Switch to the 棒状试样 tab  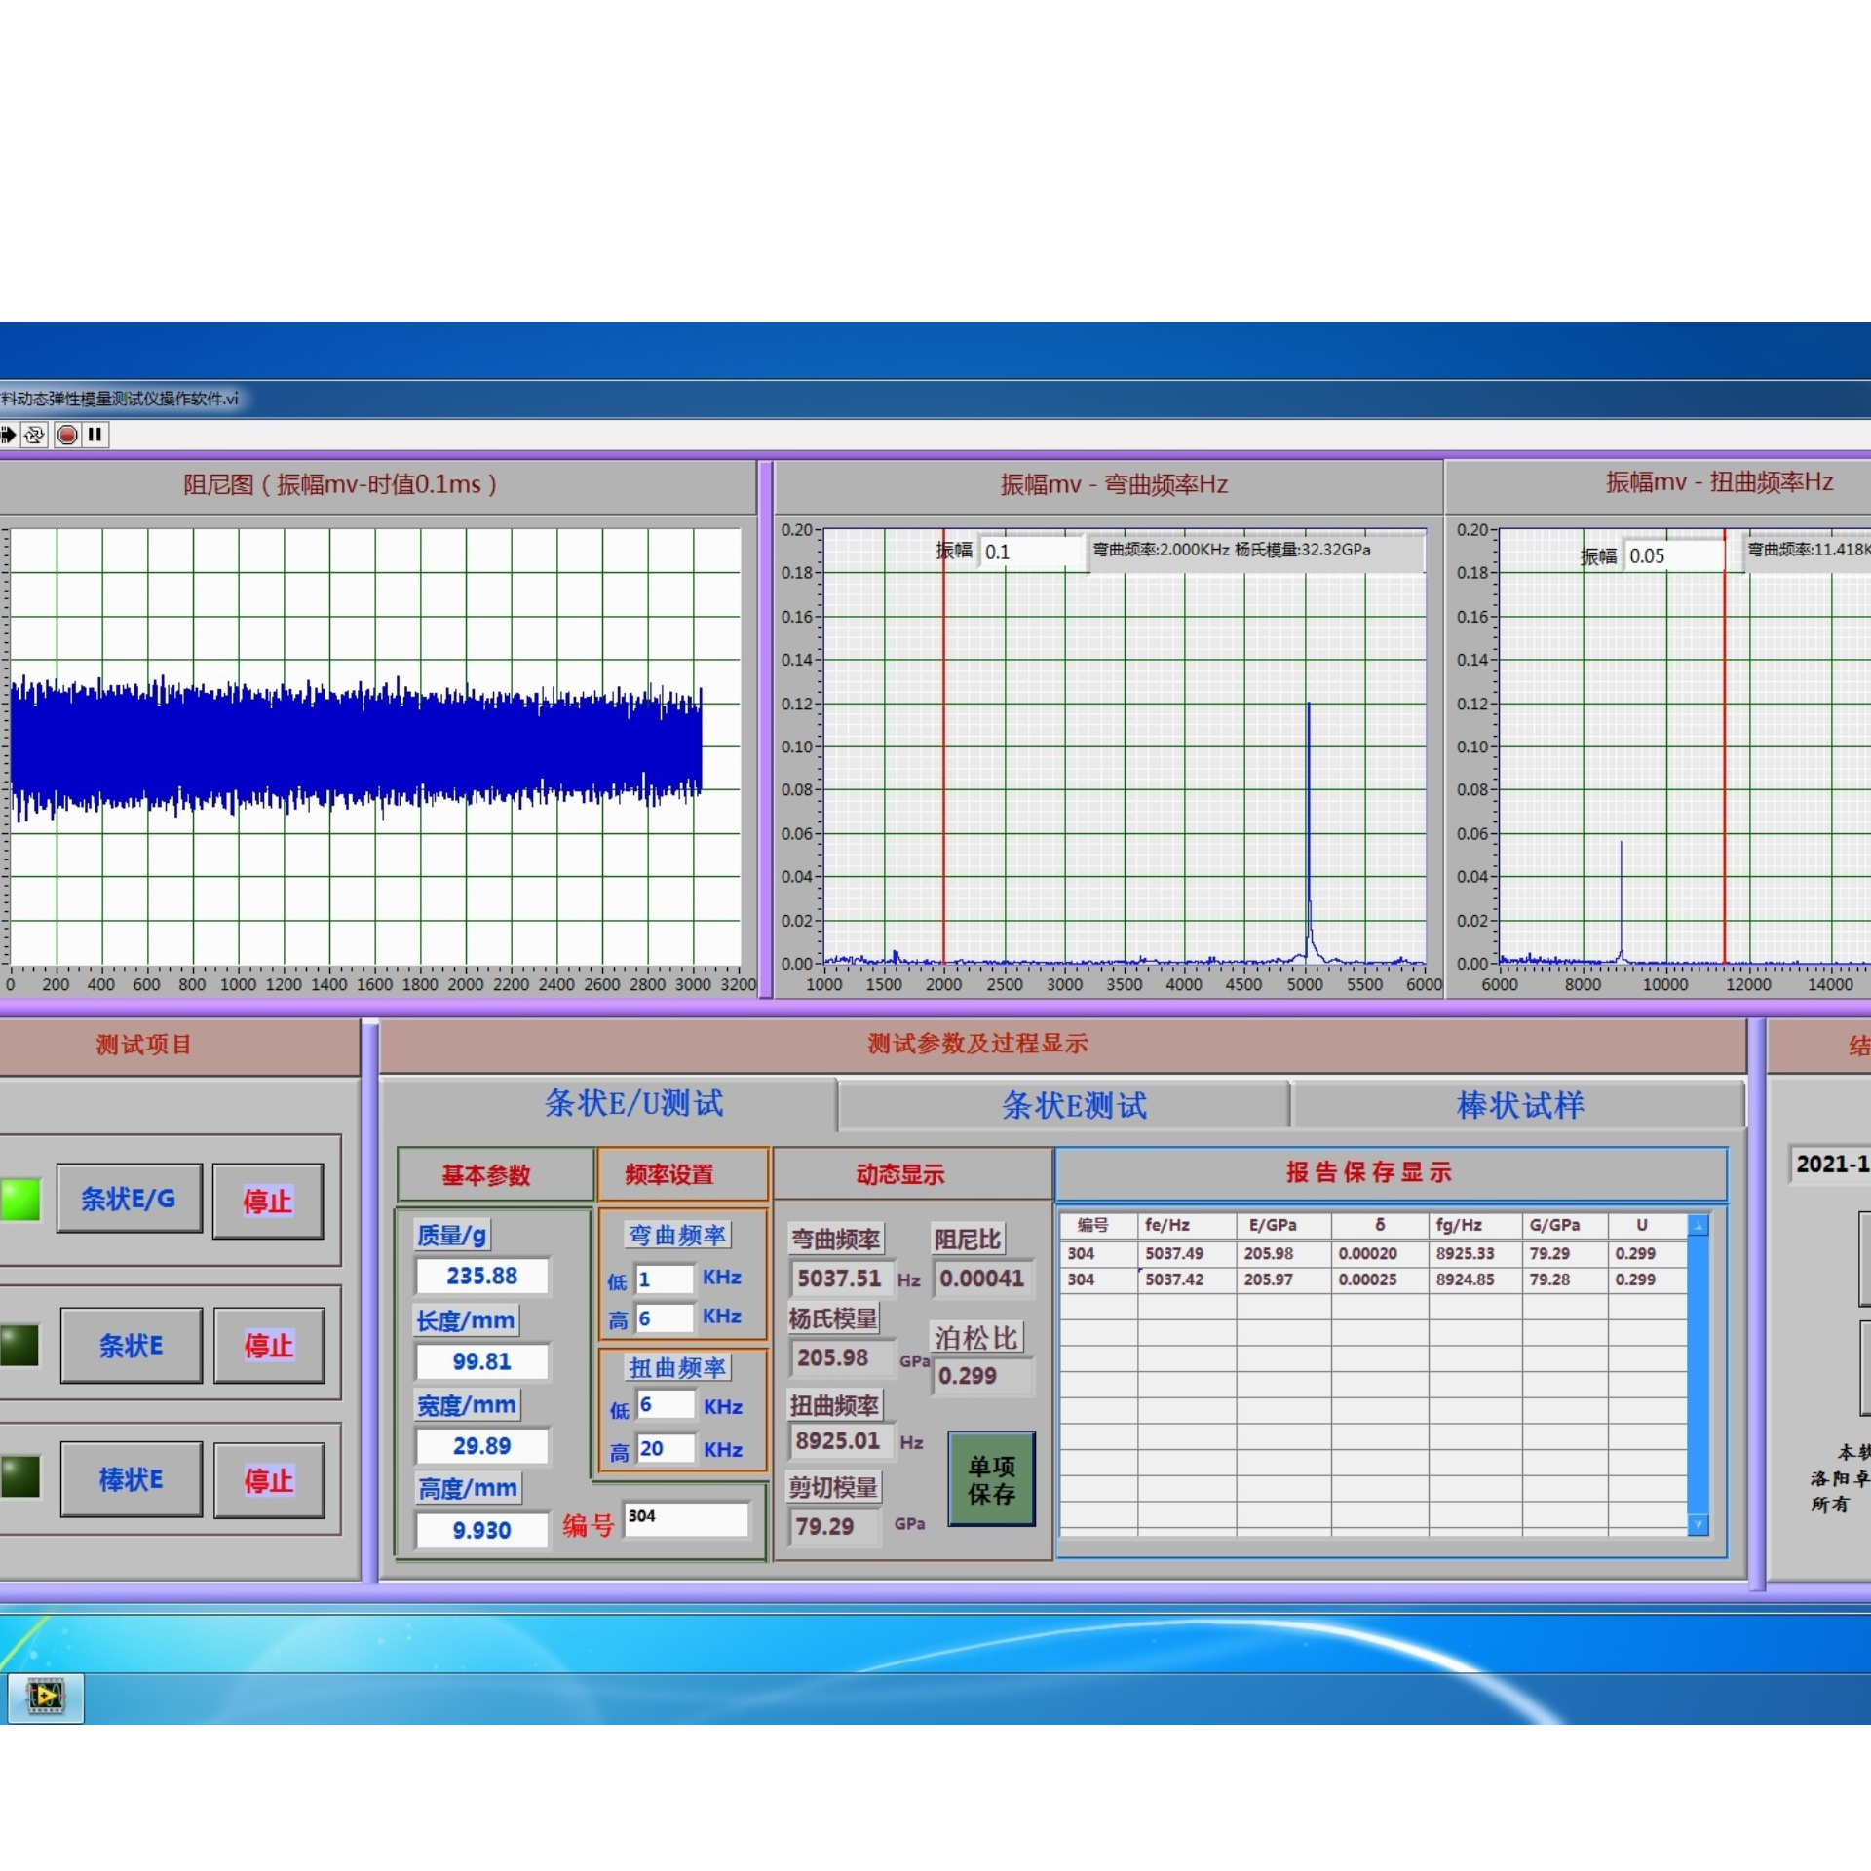click(1519, 1105)
